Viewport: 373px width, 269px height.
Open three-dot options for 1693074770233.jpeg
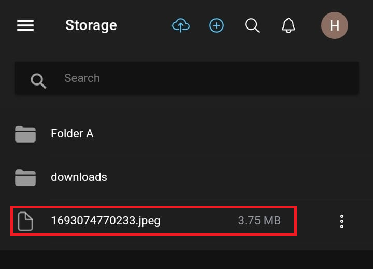[x=342, y=221]
